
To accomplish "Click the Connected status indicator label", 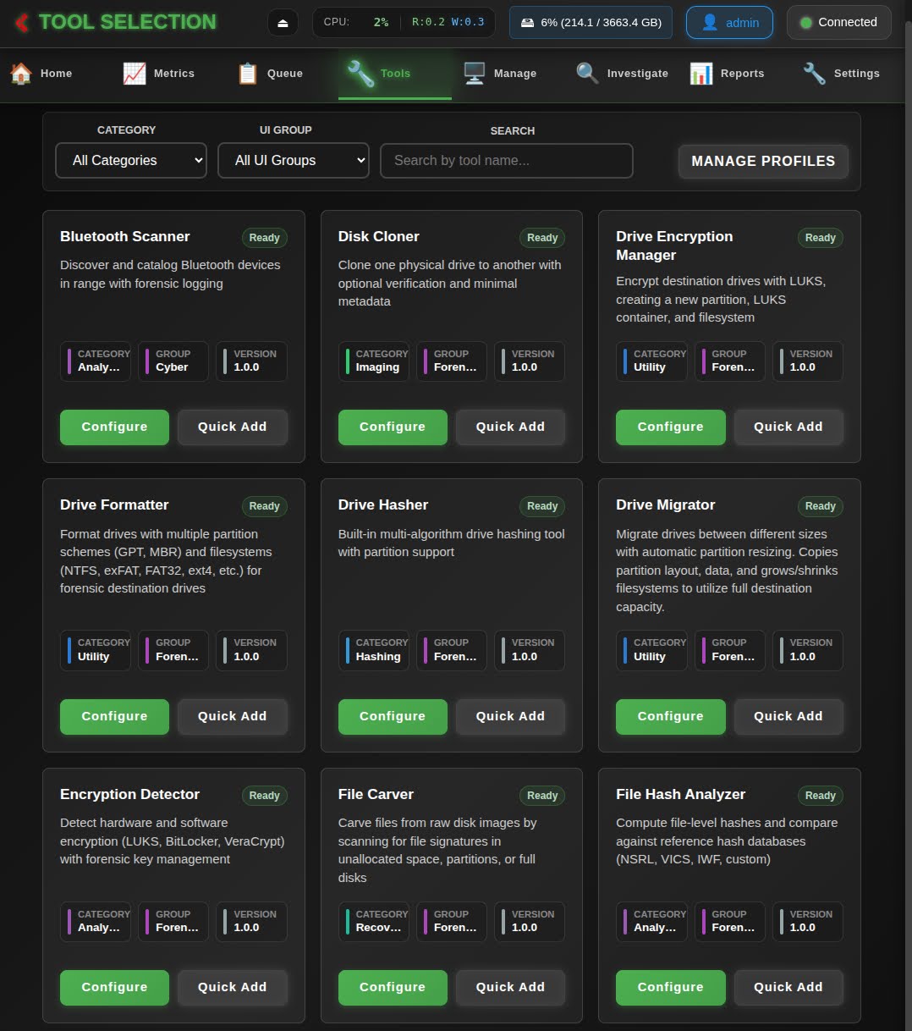I will [x=848, y=23].
